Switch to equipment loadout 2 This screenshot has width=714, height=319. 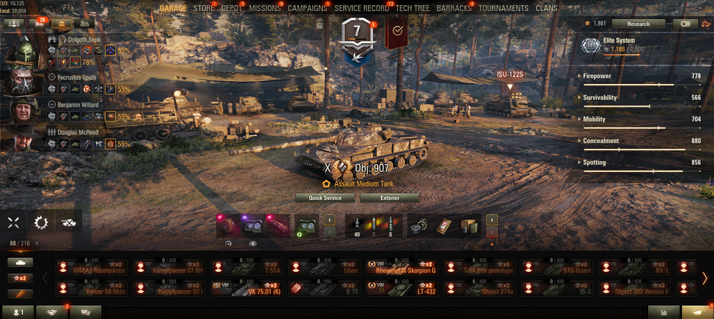click(x=330, y=232)
